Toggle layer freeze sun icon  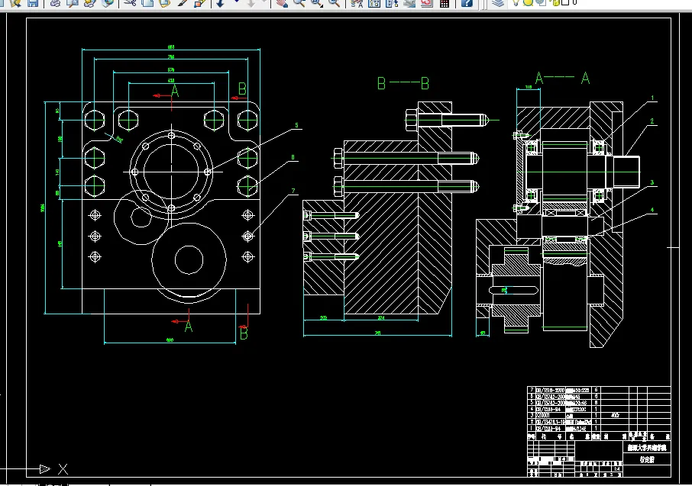coord(528,3)
